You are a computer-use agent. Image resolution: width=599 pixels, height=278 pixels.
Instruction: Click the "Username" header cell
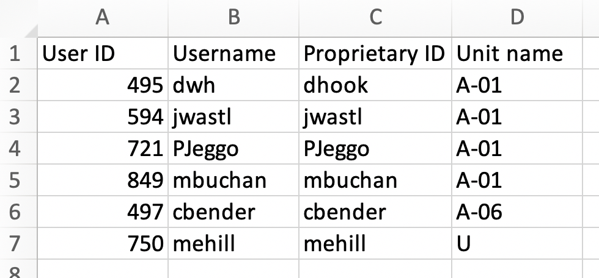[x=233, y=54]
